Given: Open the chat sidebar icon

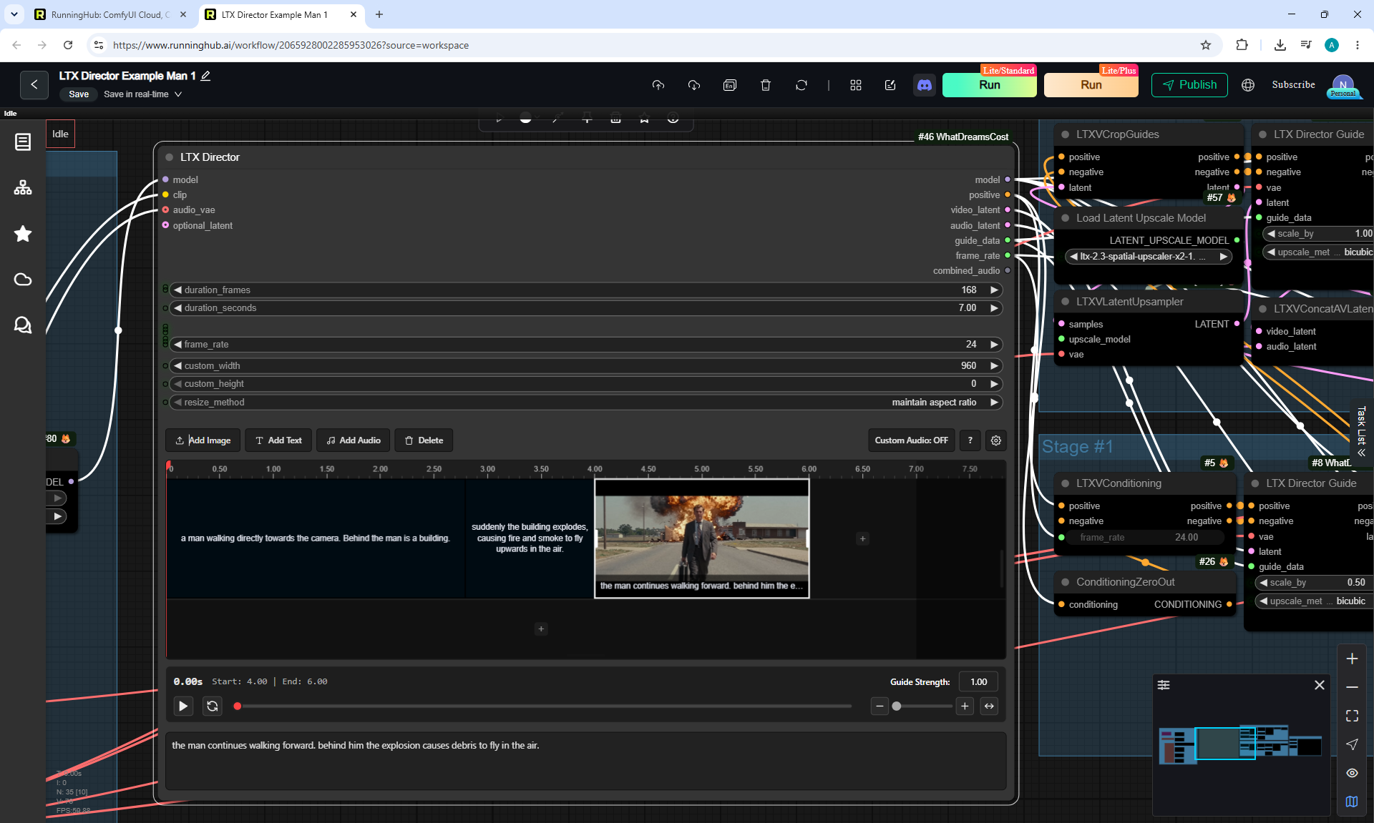Looking at the screenshot, I should click(x=23, y=325).
